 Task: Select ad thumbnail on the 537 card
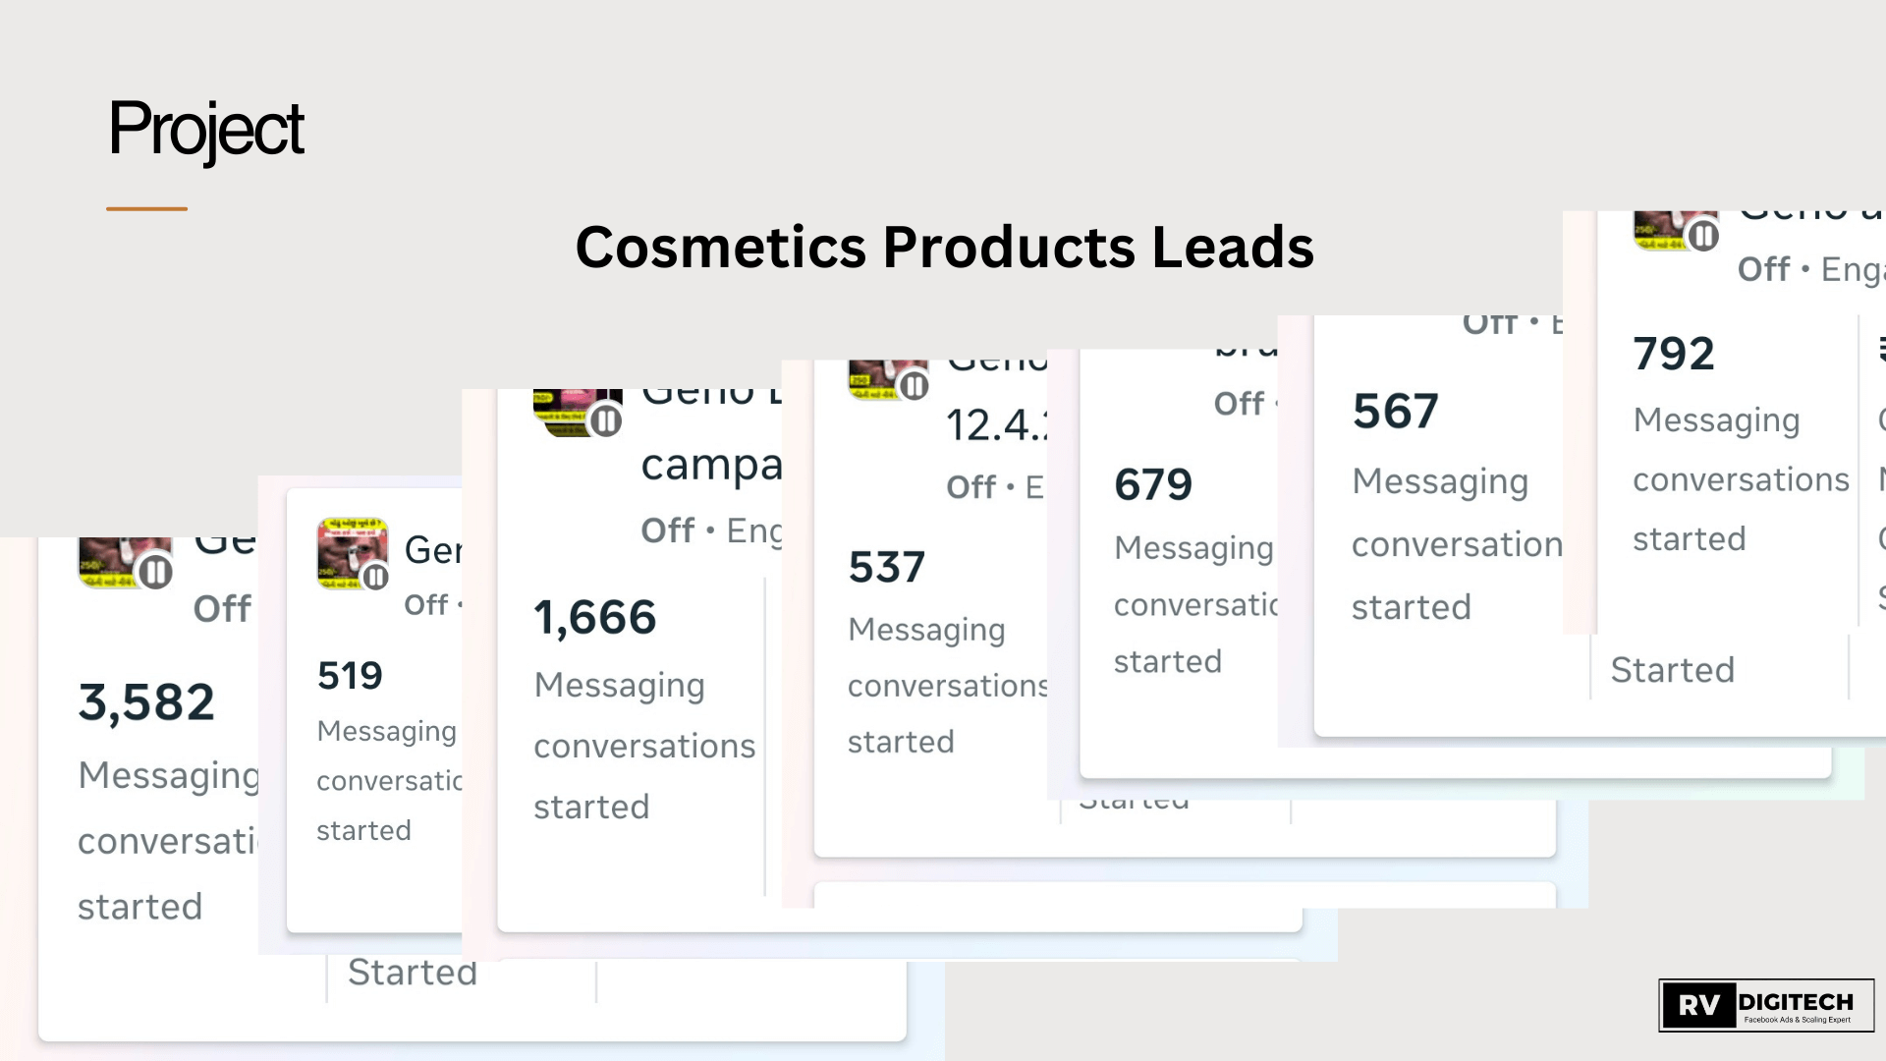point(873,379)
